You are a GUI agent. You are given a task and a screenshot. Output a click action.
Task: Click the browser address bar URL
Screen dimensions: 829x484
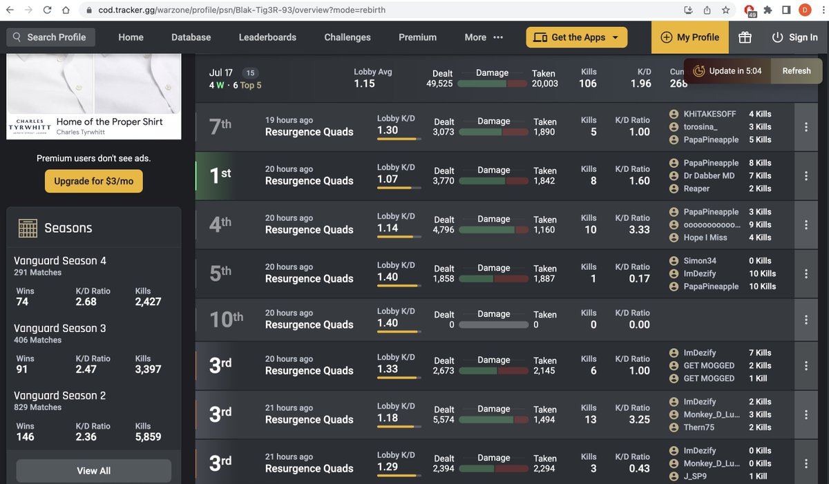coord(242,10)
